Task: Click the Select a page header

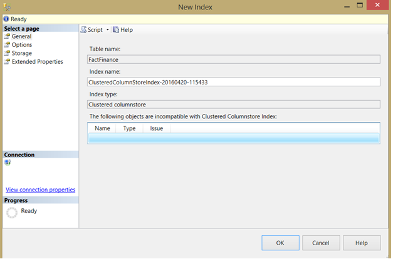Action: [x=40, y=29]
